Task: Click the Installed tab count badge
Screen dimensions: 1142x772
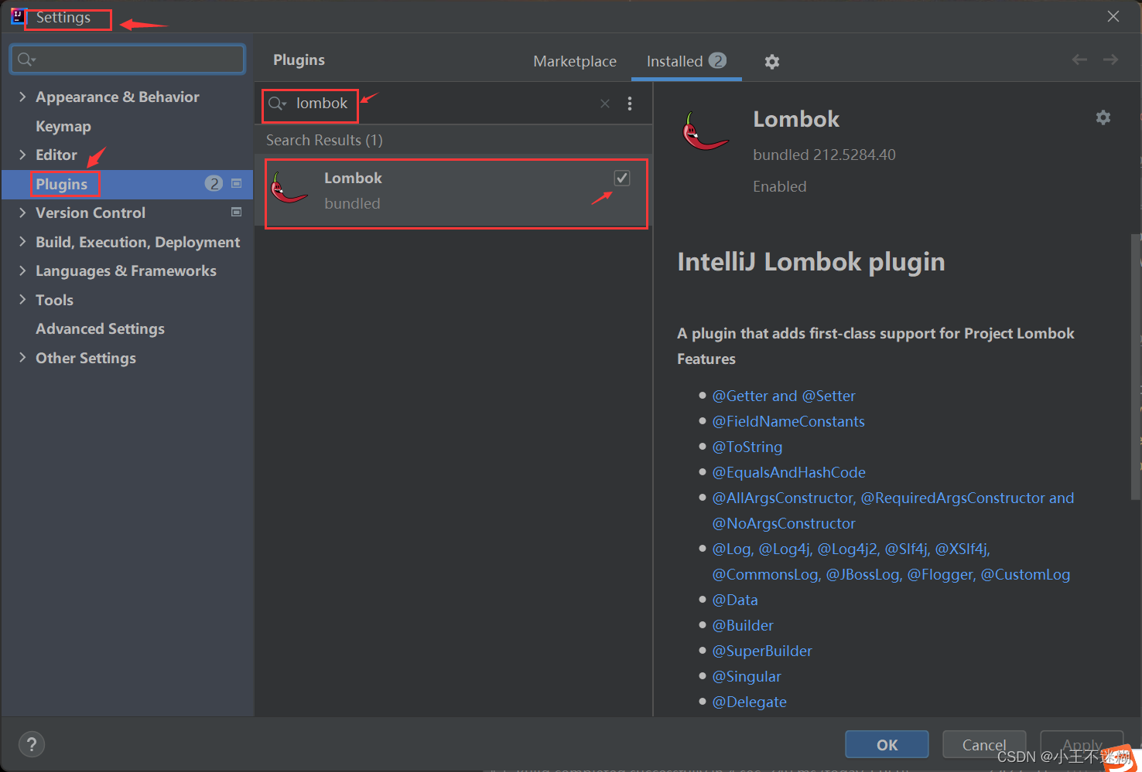Action: coord(717,60)
